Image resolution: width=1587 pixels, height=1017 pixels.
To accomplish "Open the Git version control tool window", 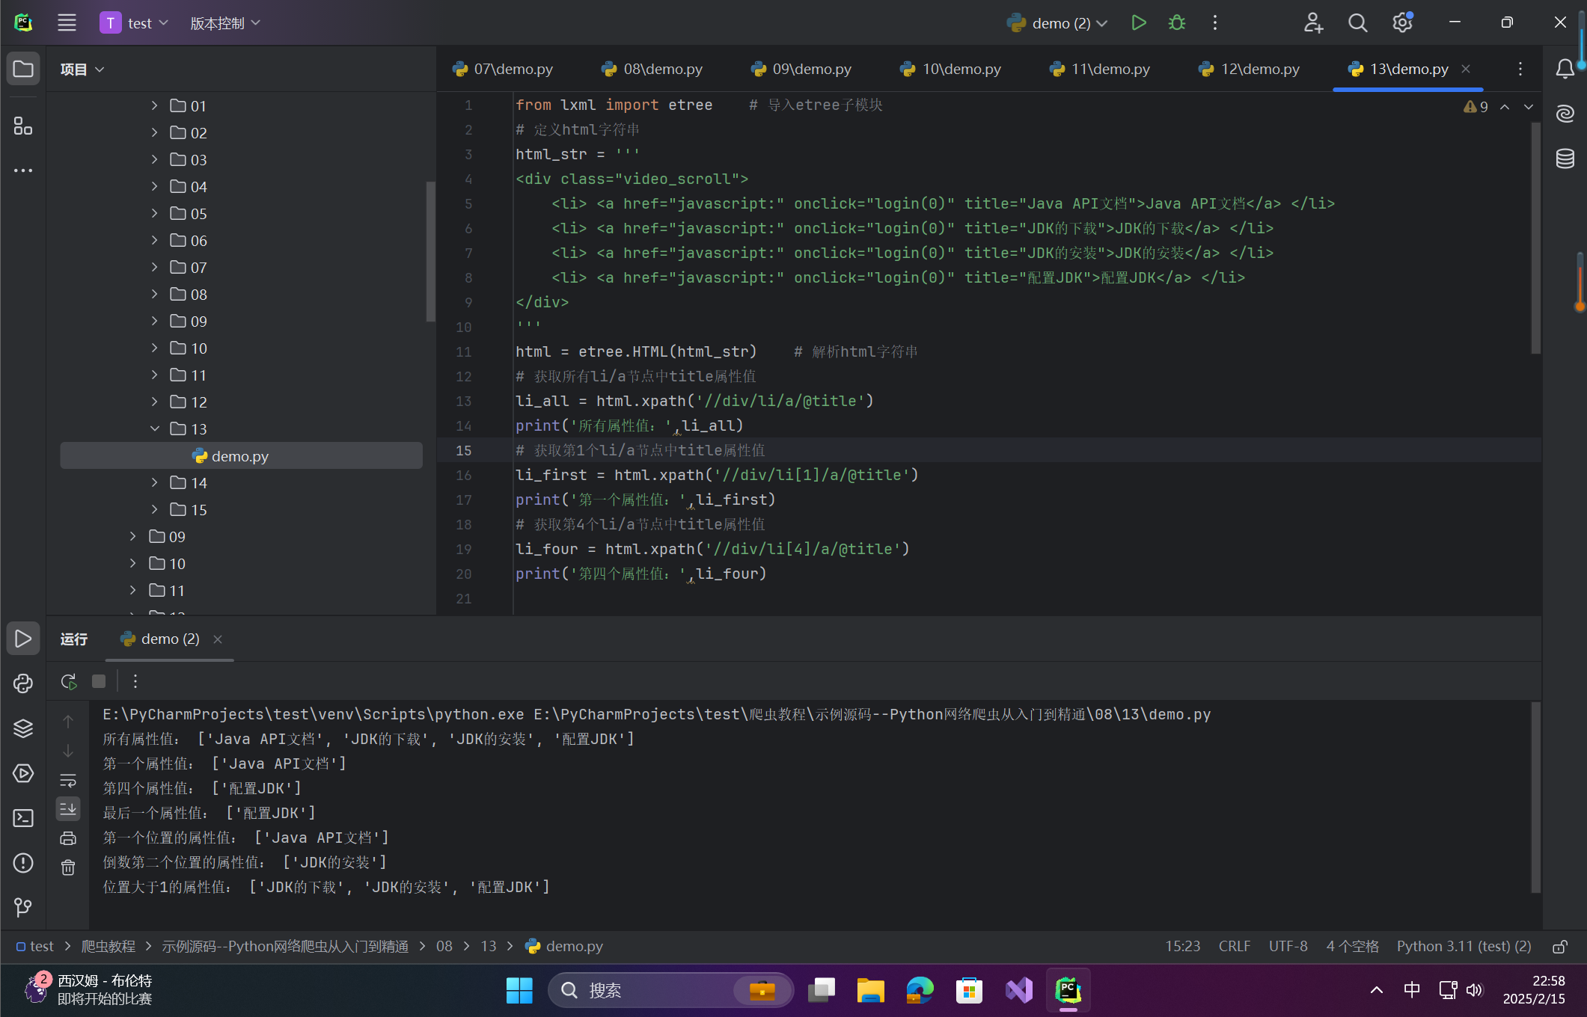I will [23, 907].
